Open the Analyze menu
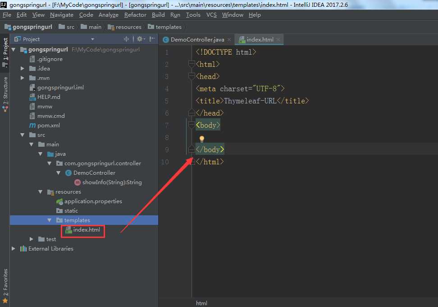 click(x=109, y=15)
